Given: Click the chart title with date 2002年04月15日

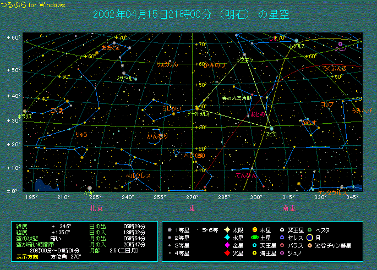Looking at the screenshot, I should [191, 14].
